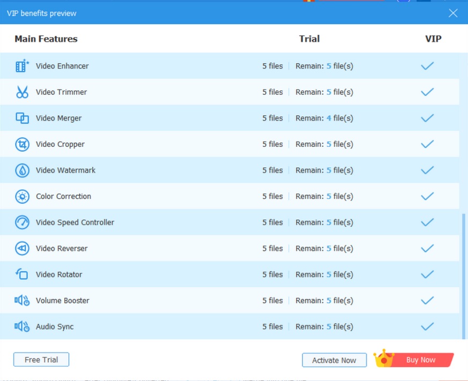Screen dimensions: 468x381
Task: Click the VIP checkmark for Color Correction
Action: click(427, 196)
